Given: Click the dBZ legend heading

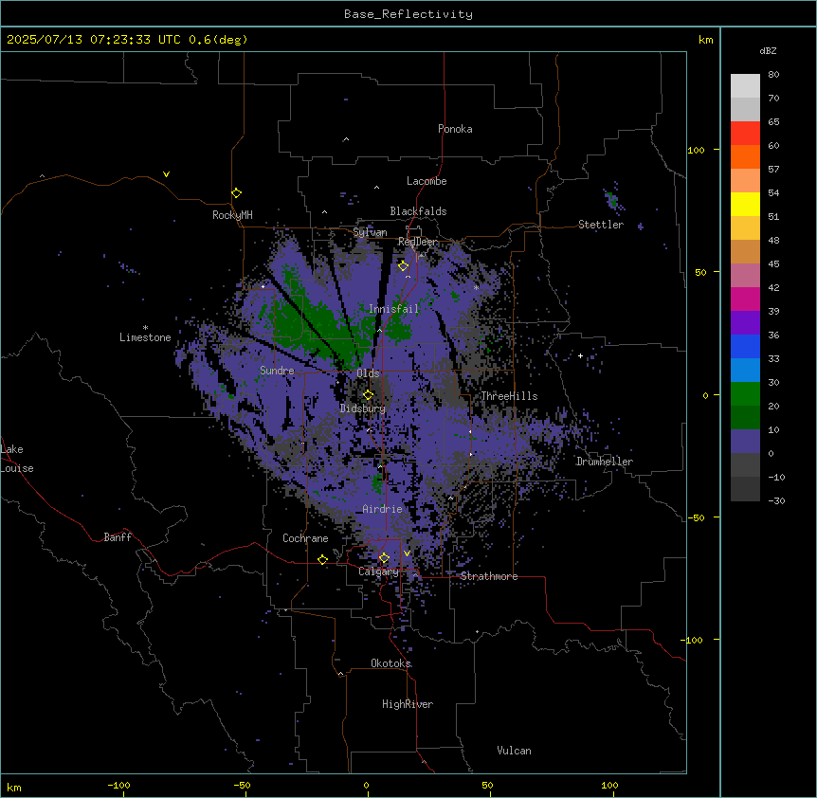Looking at the screenshot, I should coord(768,50).
